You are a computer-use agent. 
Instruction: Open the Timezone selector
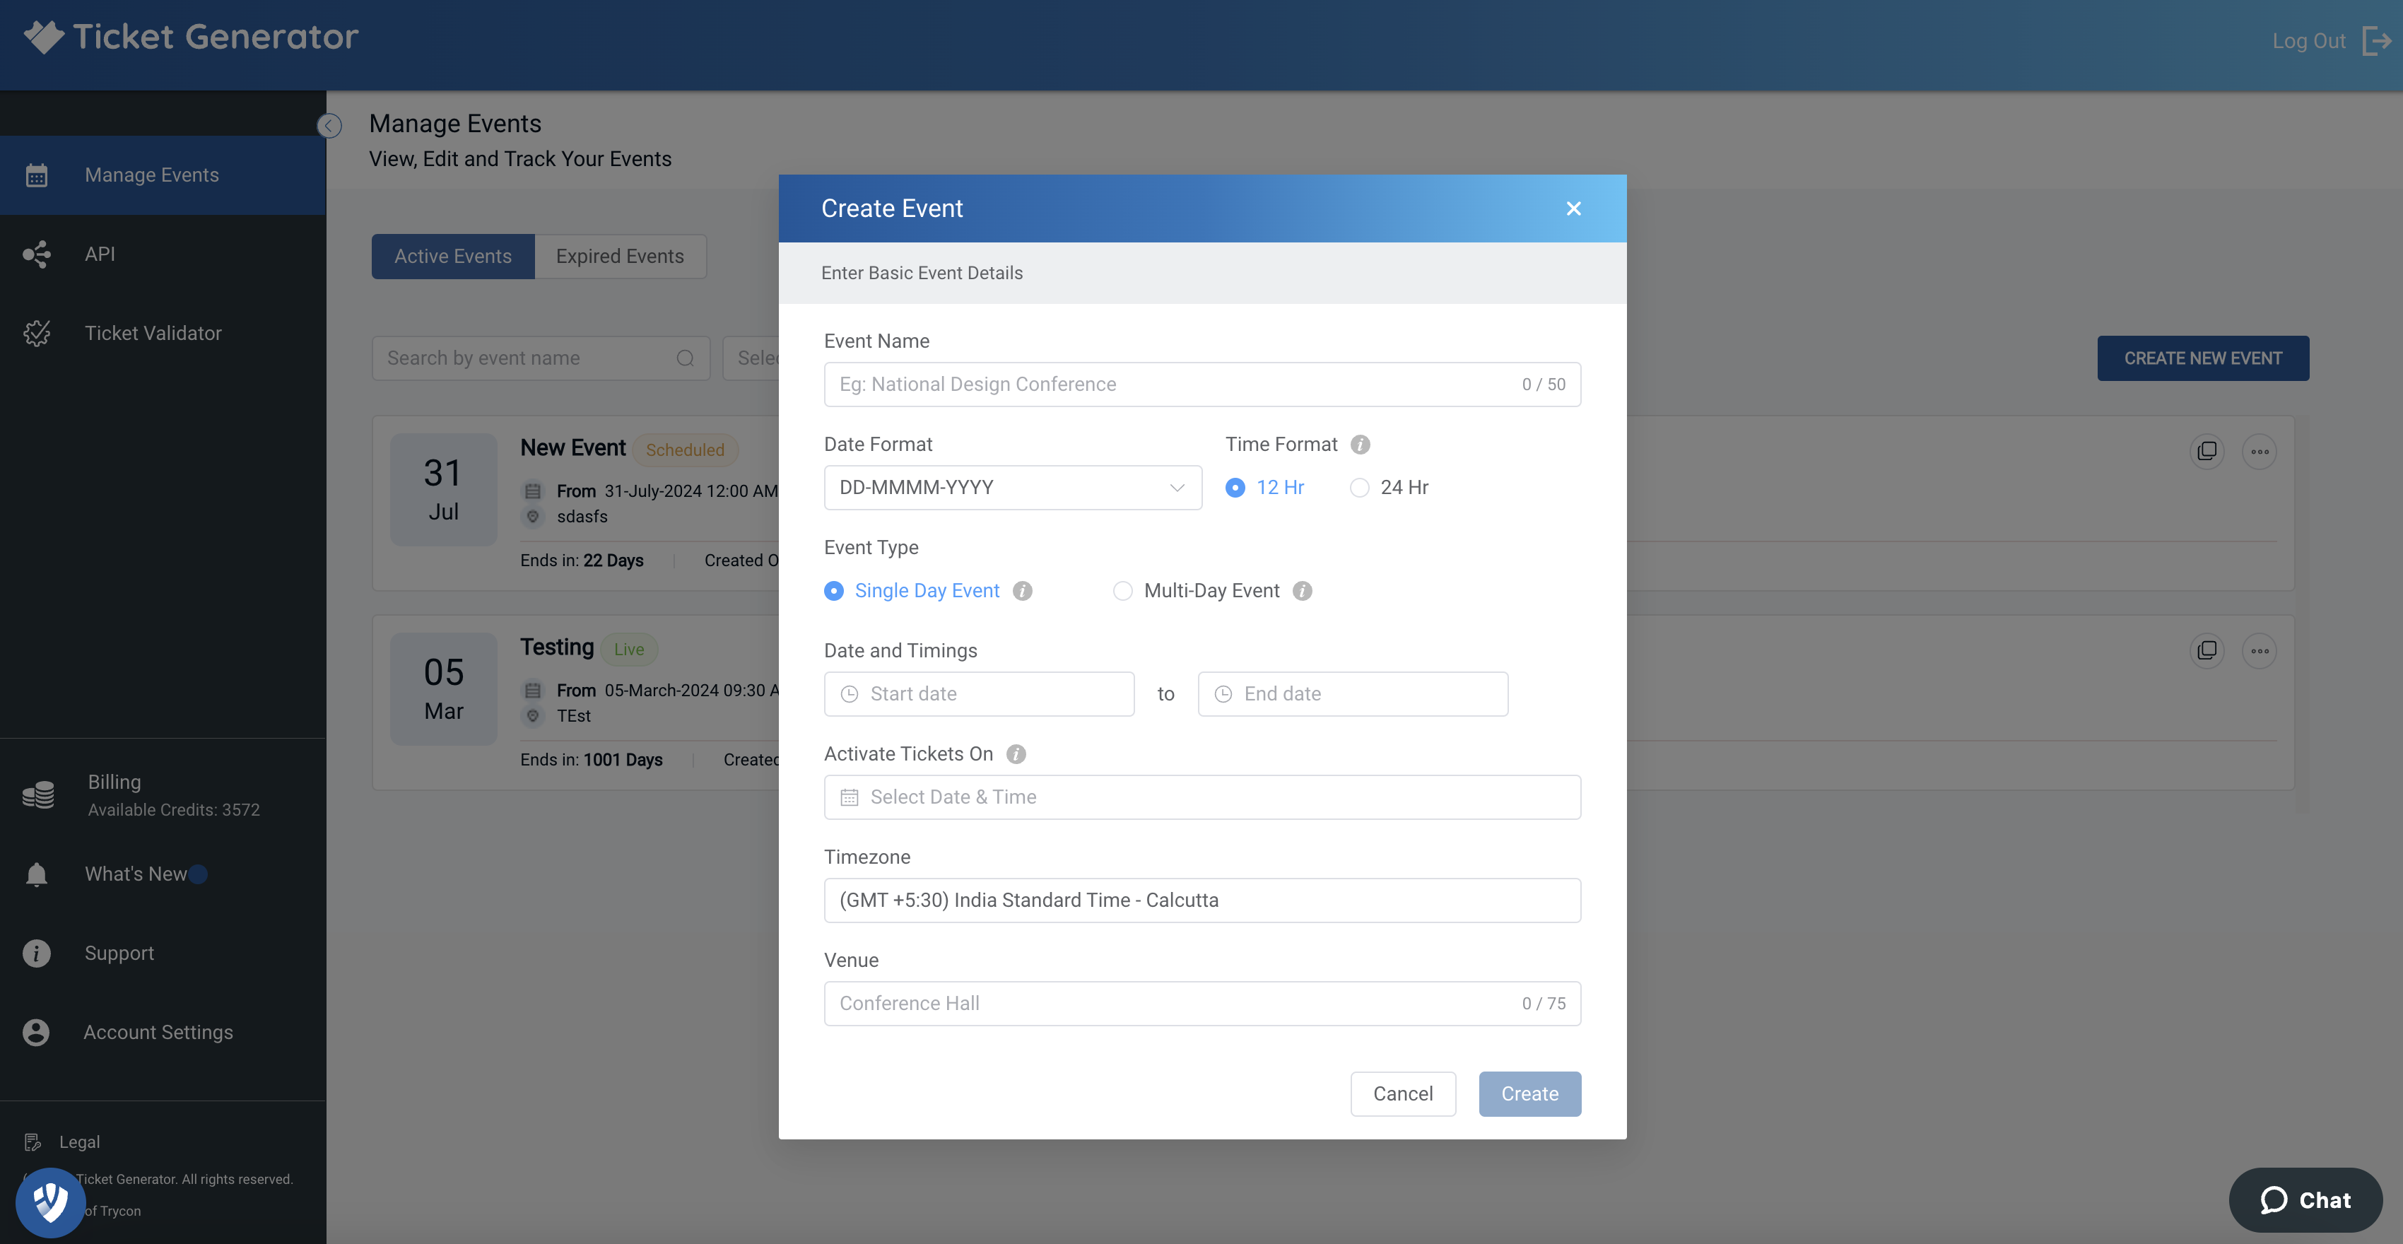1201,900
